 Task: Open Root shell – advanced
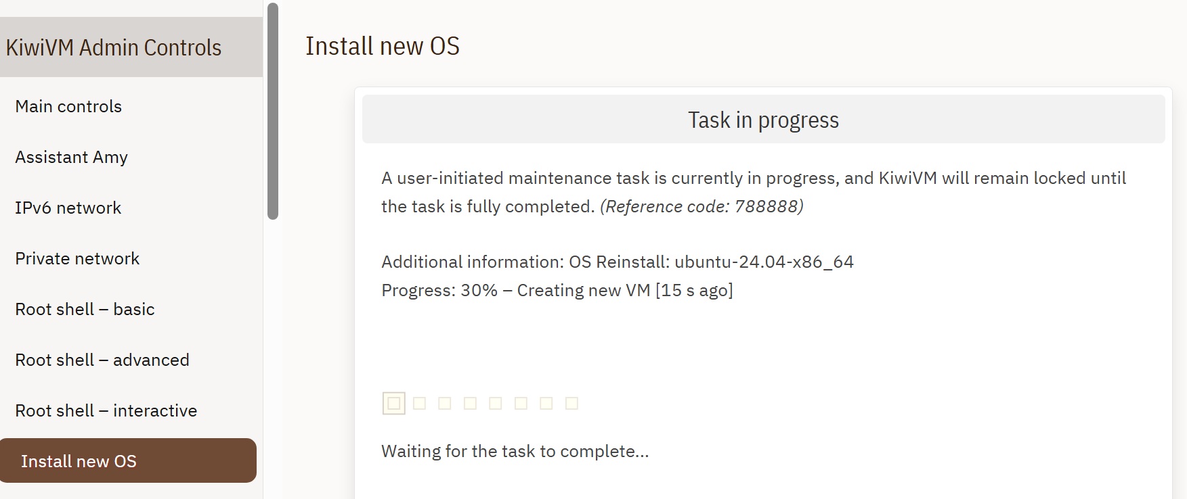[x=102, y=360]
